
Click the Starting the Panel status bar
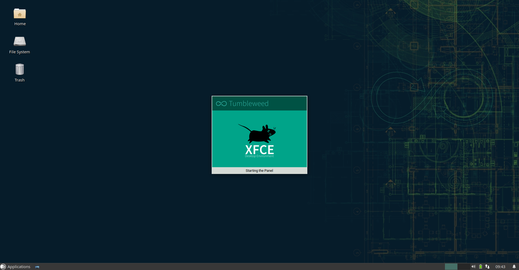(259, 170)
